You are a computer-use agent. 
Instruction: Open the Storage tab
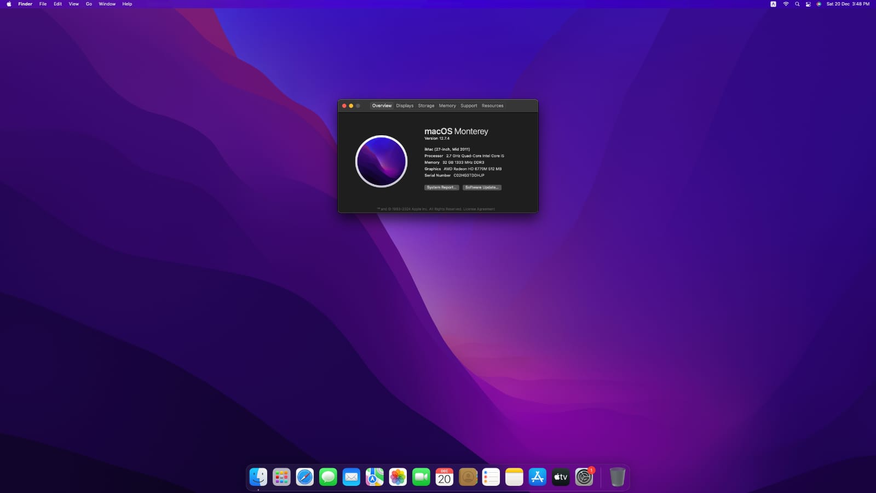point(426,106)
